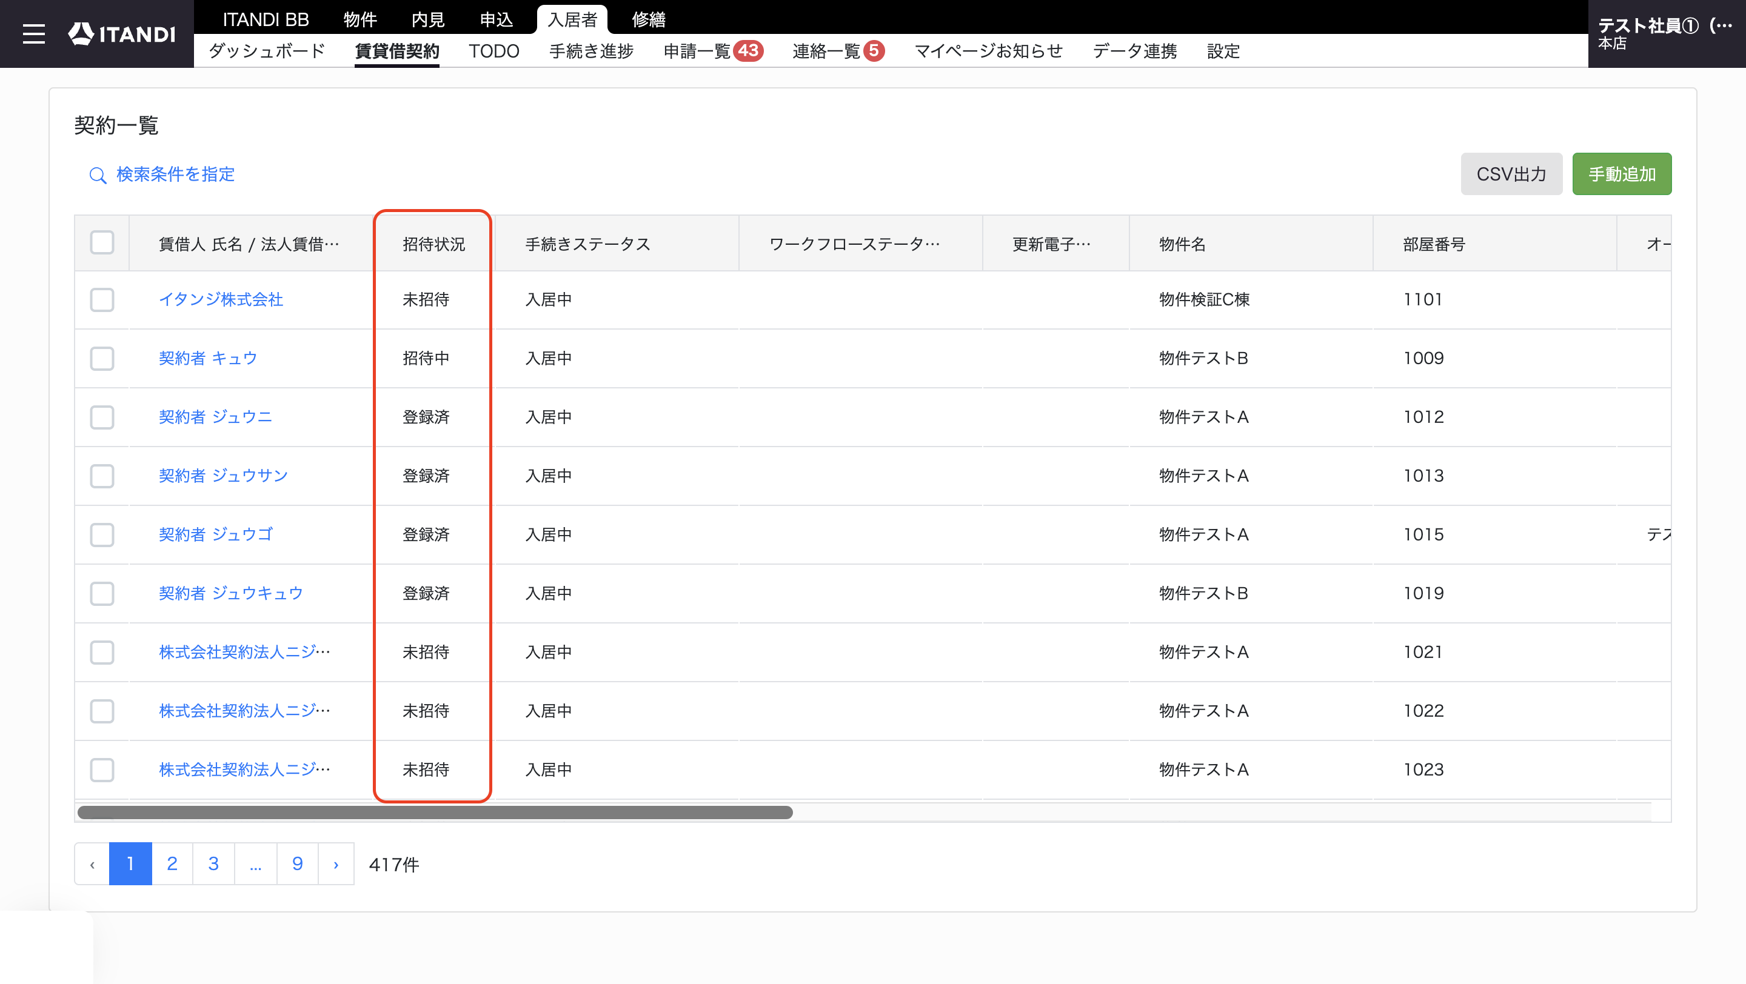The image size is (1746, 984).
Task: Click the CSV出力 button
Action: point(1511,174)
